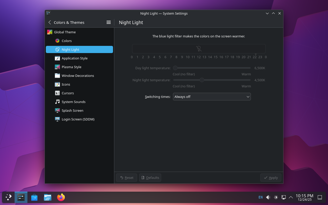The height and width of the screenshot is (205, 328).
Task: Select Cursors in the sidebar
Action: [x=68, y=93]
